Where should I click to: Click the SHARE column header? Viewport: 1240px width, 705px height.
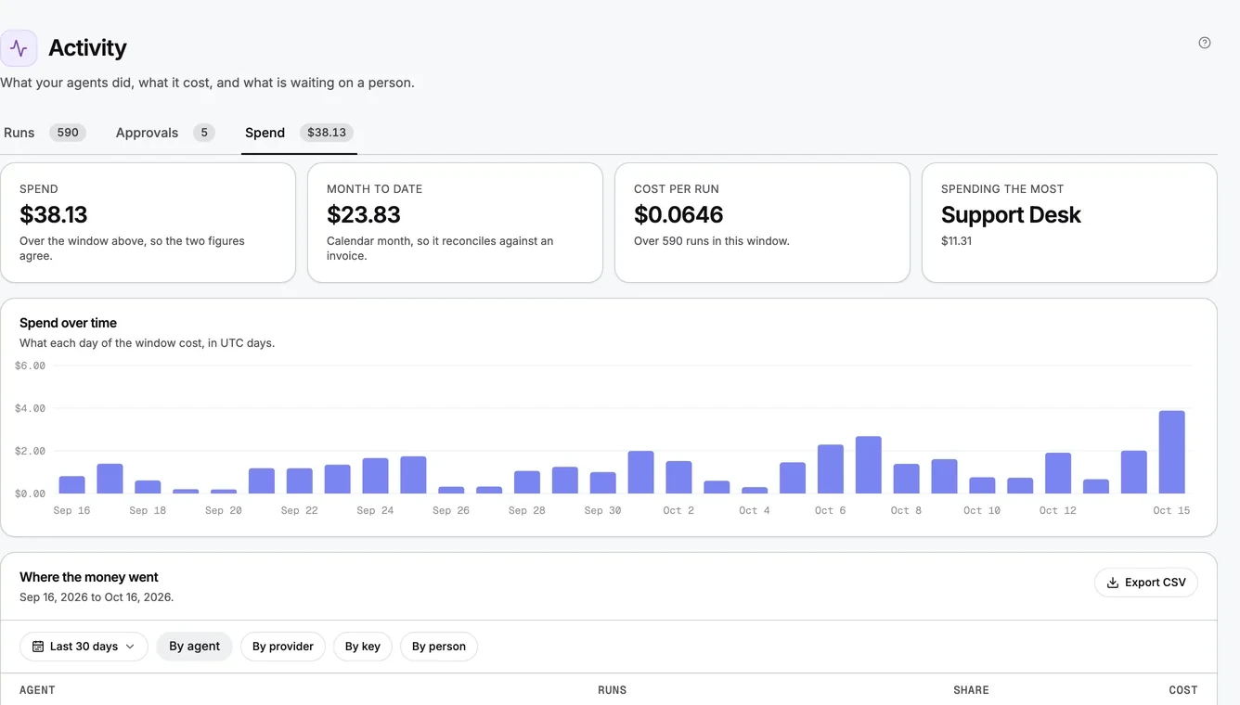point(971,690)
